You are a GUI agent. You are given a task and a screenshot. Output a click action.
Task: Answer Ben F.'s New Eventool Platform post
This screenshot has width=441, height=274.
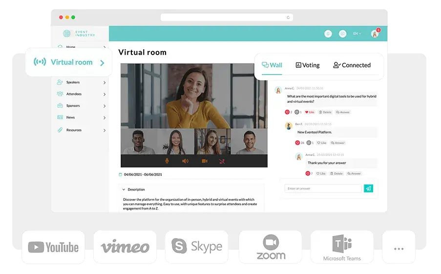[x=338, y=143]
